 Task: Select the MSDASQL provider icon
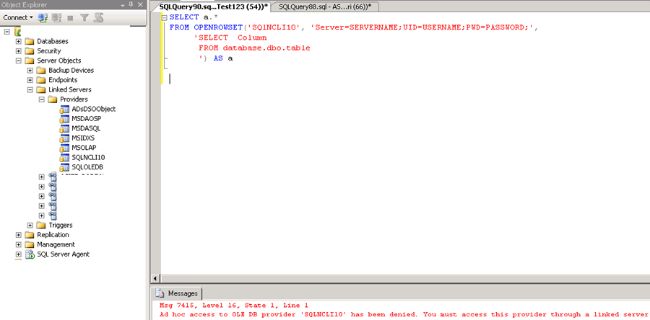(x=64, y=128)
